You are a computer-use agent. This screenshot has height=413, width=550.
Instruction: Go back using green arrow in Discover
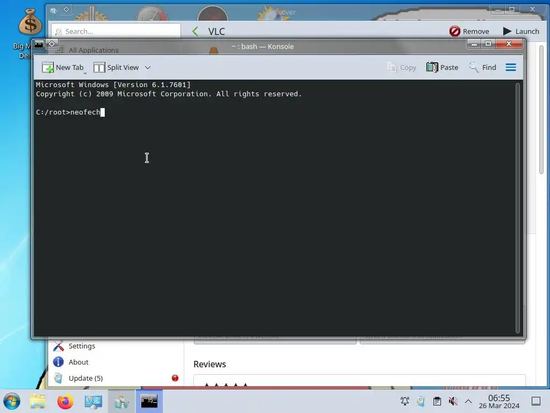point(196,31)
